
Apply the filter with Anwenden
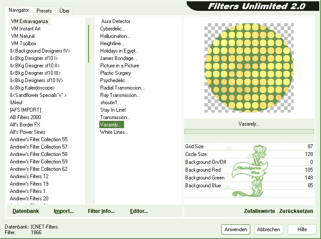pos(236,229)
